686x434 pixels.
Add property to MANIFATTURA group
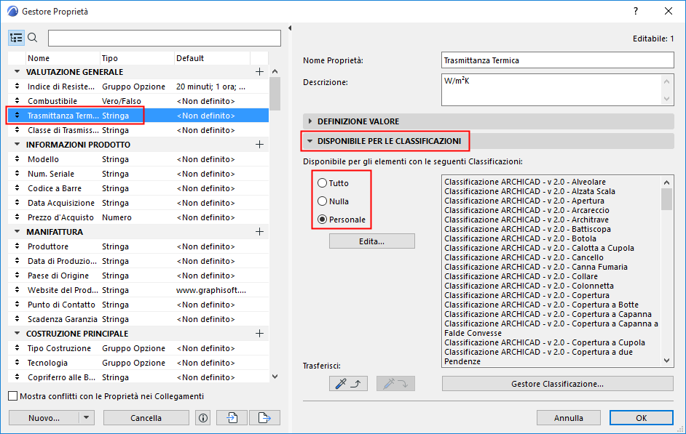click(259, 232)
